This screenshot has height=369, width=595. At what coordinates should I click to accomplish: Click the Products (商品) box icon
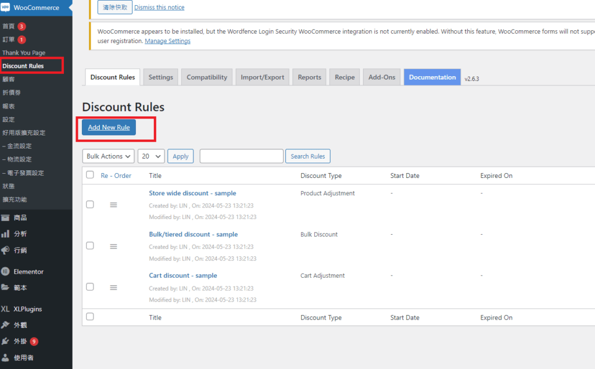point(6,218)
